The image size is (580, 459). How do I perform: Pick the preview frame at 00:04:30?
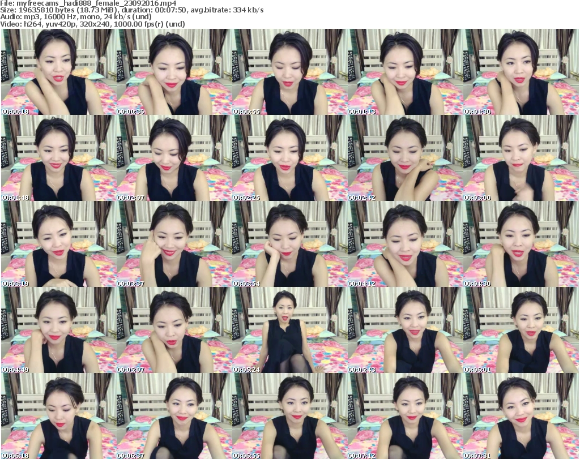coord(521,244)
